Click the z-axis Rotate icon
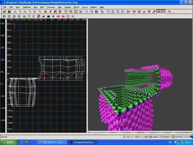The width and height of the screenshot is (193, 145). point(40,12)
